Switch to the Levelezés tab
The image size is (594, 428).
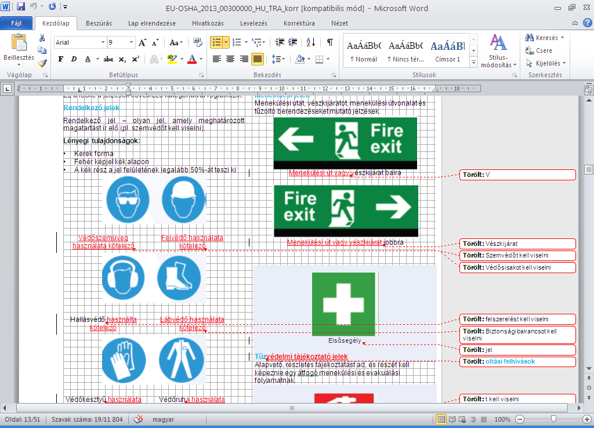(253, 23)
